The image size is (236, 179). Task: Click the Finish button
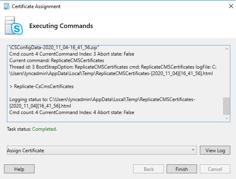(182, 169)
